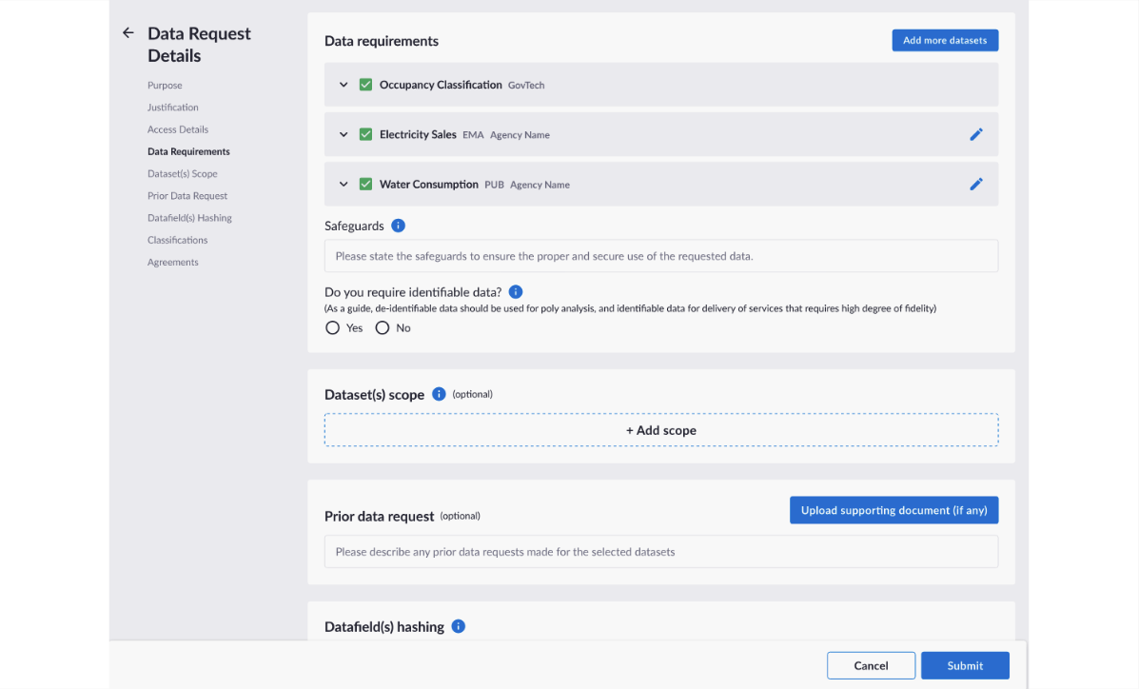Click Upload supporting document button
Screen dimensions: 1139x689
(x=894, y=510)
